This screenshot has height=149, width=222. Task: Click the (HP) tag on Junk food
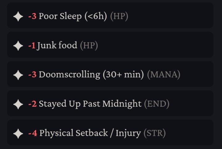tap(89, 46)
